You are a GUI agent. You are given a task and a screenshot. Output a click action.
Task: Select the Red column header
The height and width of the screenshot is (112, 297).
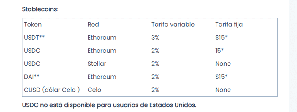(x=93, y=25)
